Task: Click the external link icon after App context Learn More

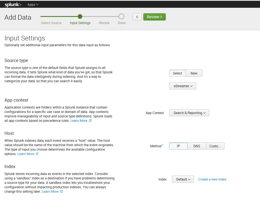Action: pyautogui.click(x=90, y=121)
